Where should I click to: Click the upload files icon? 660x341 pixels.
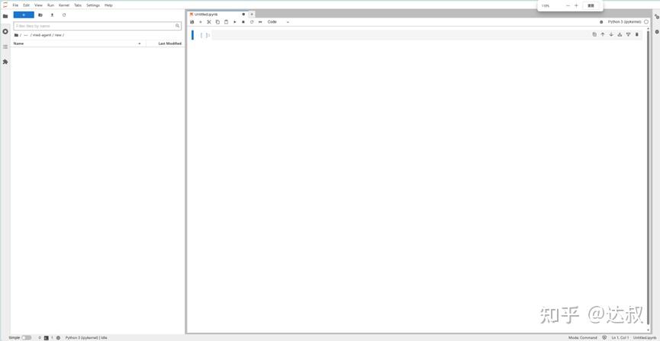(x=52, y=14)
